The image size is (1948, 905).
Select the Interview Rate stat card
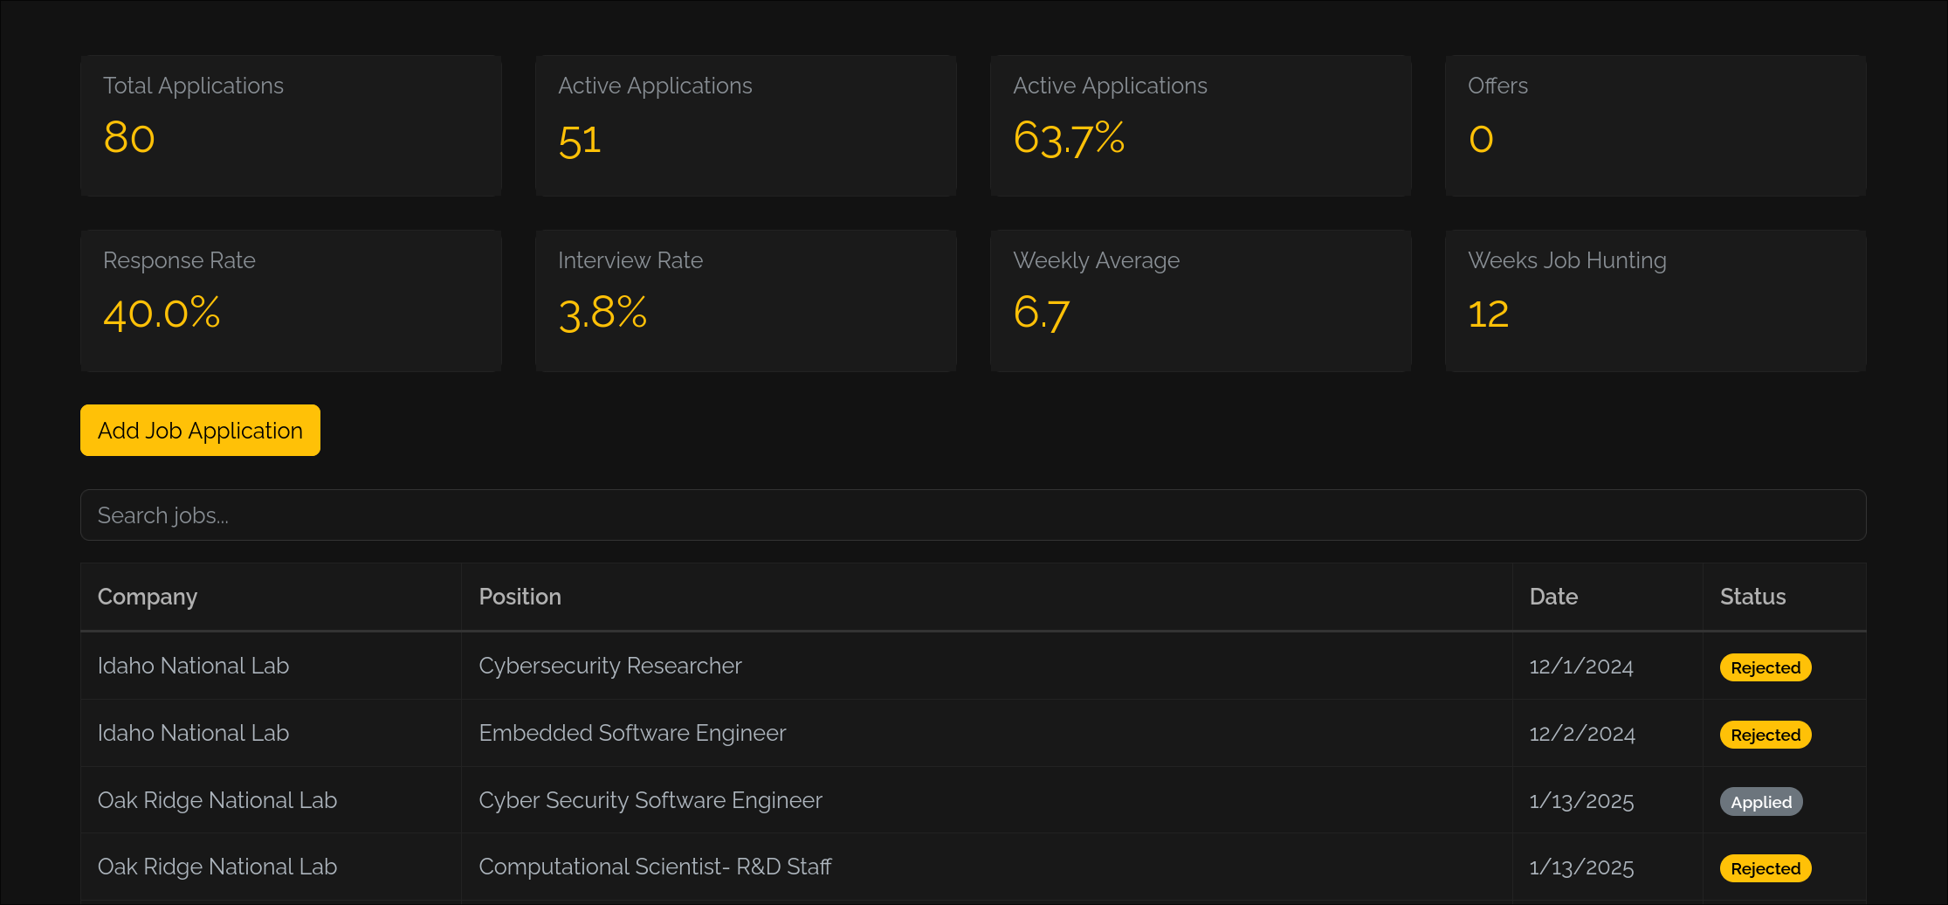(746, 301)
